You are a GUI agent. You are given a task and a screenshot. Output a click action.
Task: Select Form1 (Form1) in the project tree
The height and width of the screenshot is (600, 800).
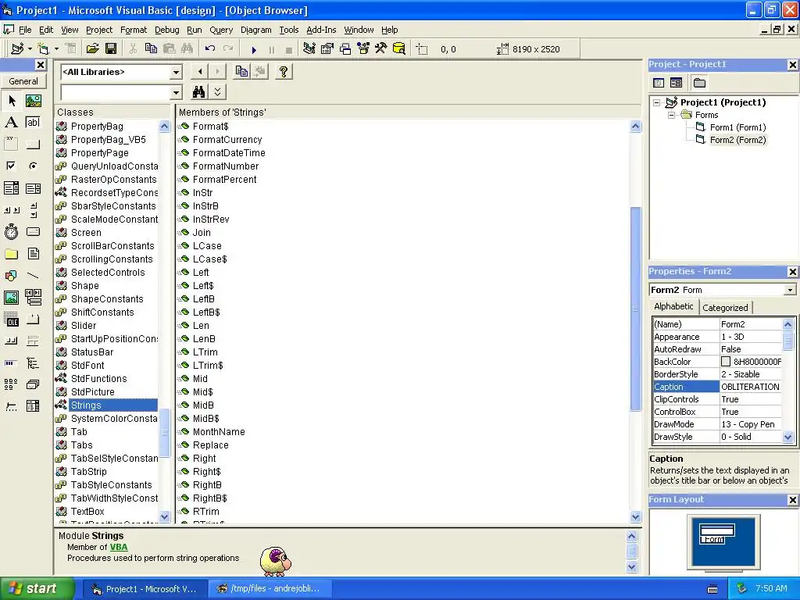coord(737,127)
